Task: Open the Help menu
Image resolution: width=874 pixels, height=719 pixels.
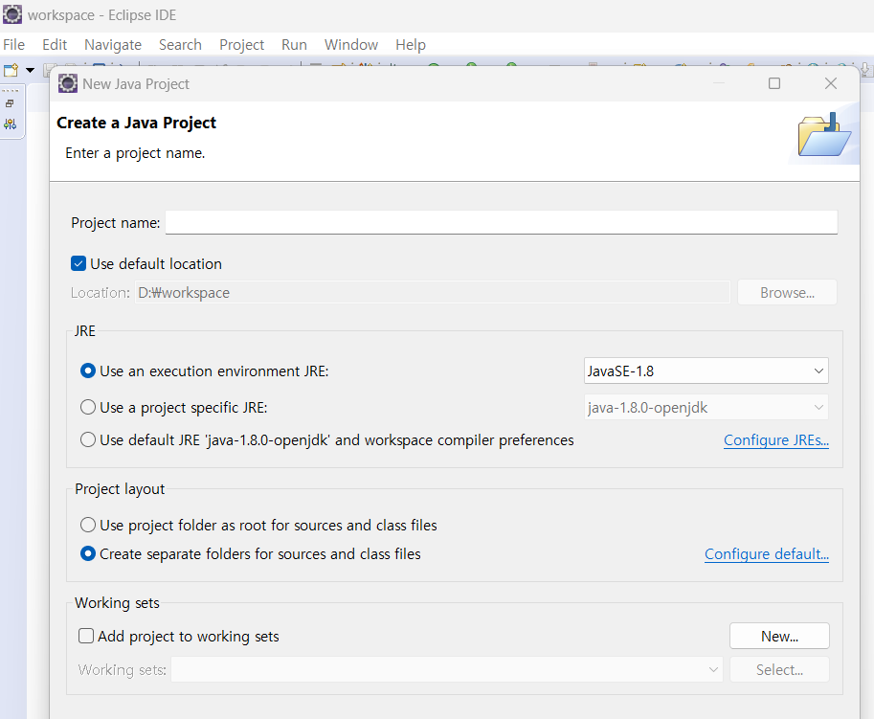Action: click(411, 45)
